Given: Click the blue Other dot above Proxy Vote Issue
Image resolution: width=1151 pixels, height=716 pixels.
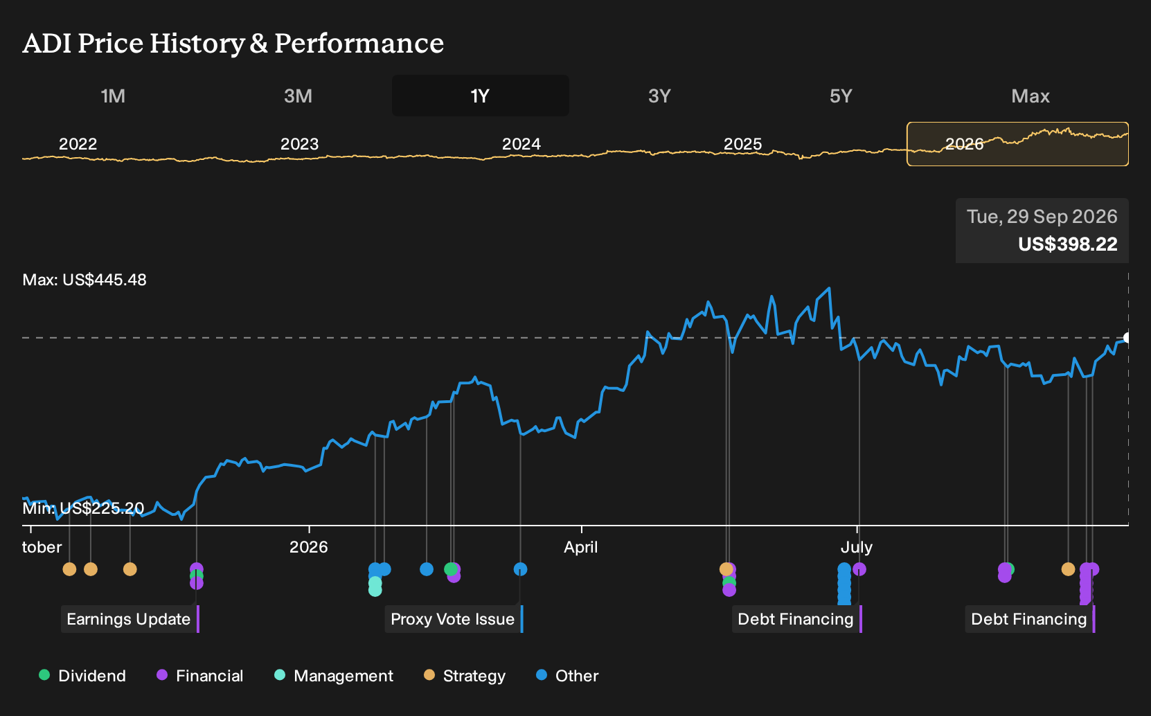Looking at the screenshot, I should pyautogui.click(x=520, y=569).
